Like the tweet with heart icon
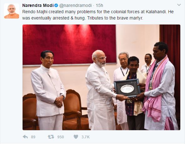Screen dimensions: 185x144 pyautogui.click(x=76, y=137)
